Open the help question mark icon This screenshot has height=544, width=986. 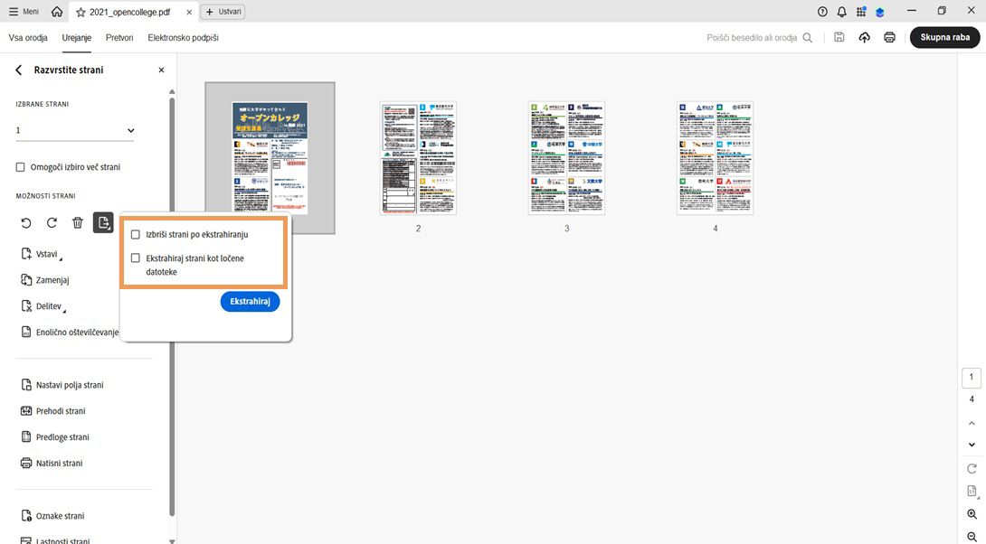pos(822,12)
